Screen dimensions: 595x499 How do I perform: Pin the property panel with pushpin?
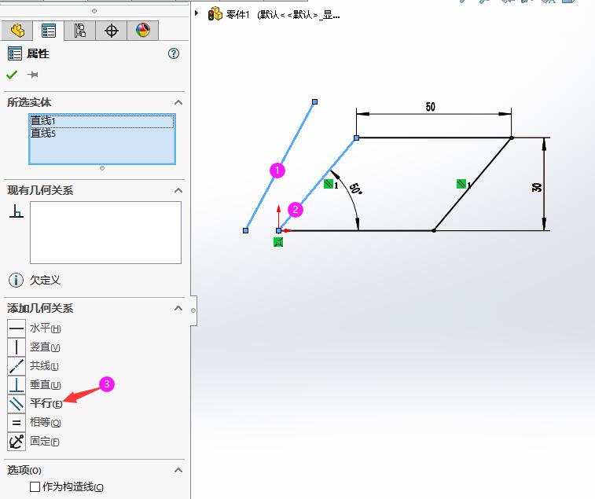pyautogui.click(x=33, y=75)
